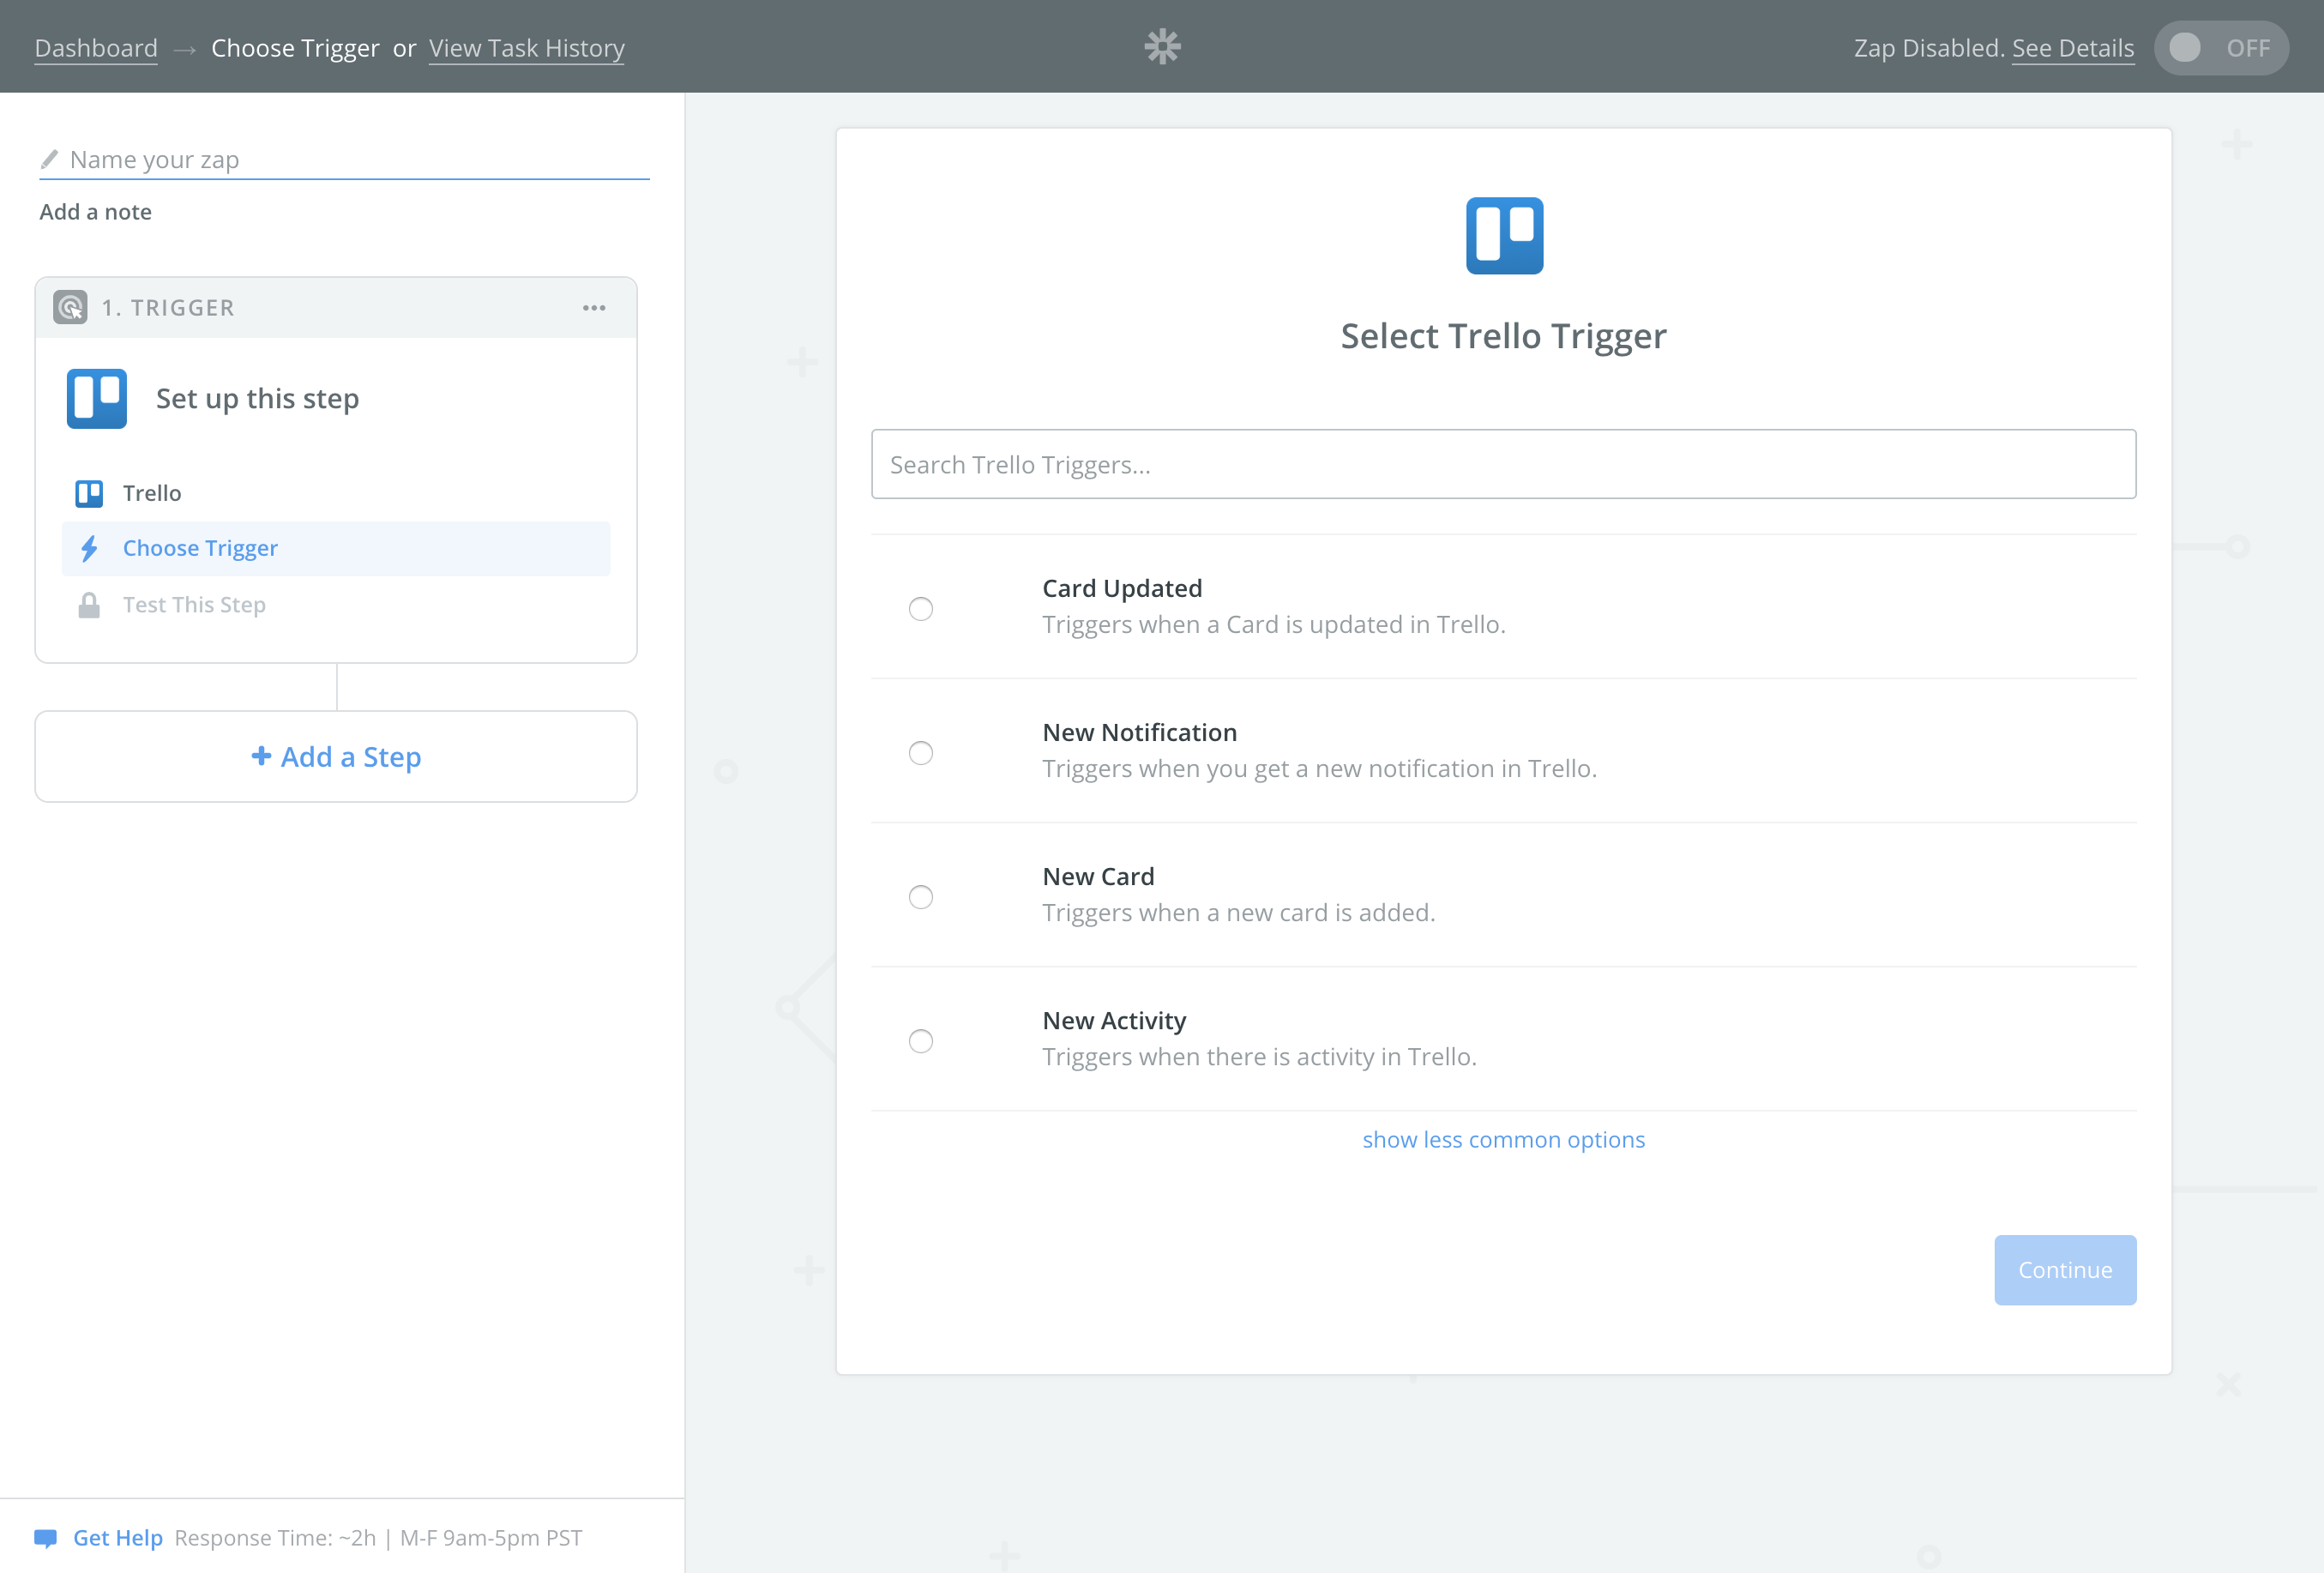
Task: Click the lock icon beside Test This Step
Action: (89, 606)
